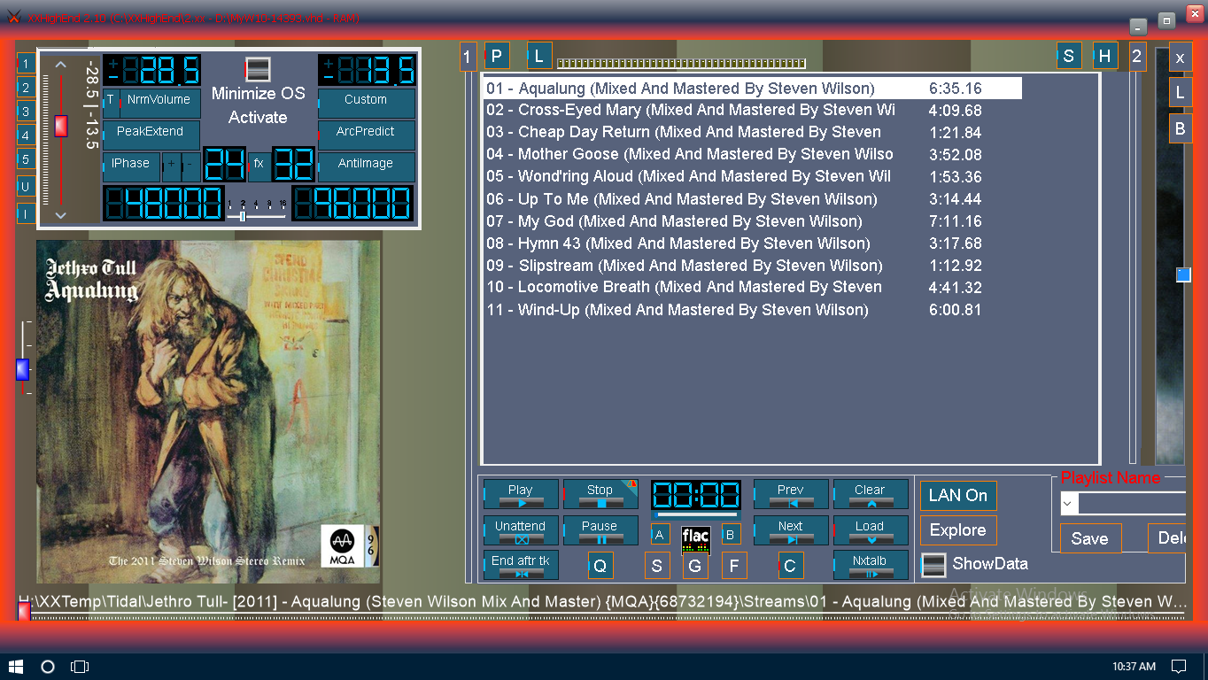Screen dimensions: 1208x680
Task: Open Explore file browser
Action: click(x=958, y=530)
